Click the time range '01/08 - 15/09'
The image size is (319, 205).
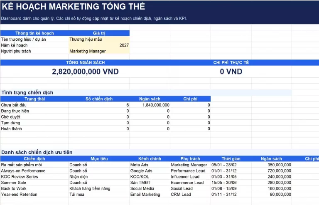pos(231,188)
